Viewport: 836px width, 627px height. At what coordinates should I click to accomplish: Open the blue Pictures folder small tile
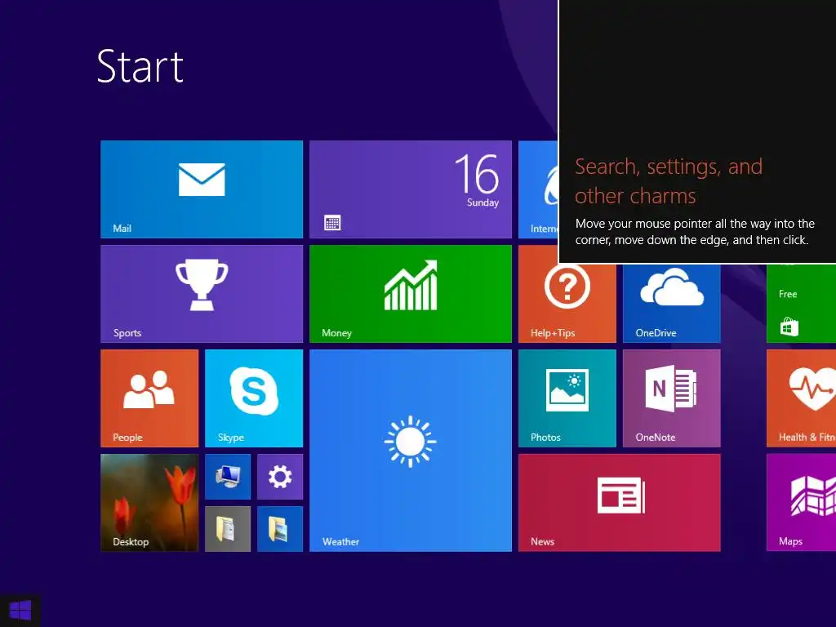coord(280,529)
